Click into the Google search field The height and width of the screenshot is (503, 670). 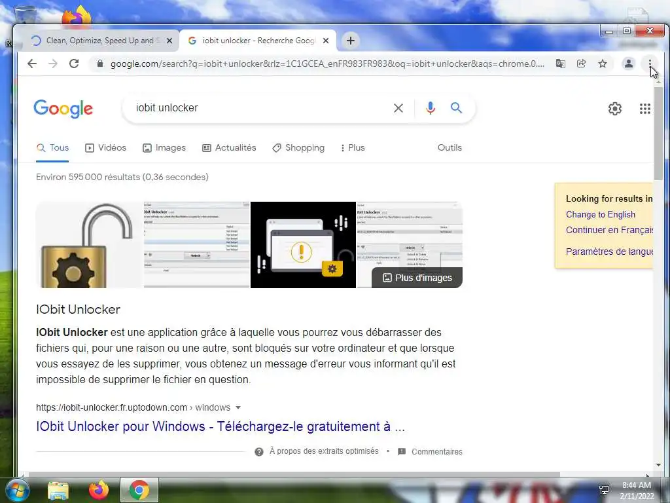[260, 108]
